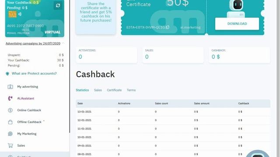Click the CASHBACK summary card
Viewport: 280px width, 157px height.
pos(239,55)
